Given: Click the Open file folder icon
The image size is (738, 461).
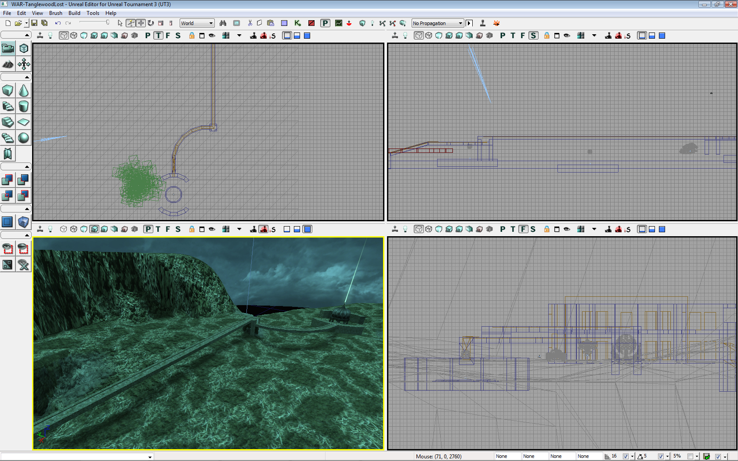Looking at the screenshot, I should coord(18,23).
